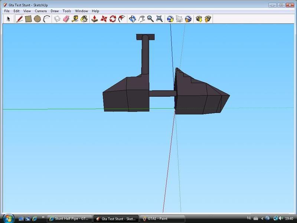Screen dimensions: 297x223
Task: Select the Pan hand tool
Action: [141, 19]
